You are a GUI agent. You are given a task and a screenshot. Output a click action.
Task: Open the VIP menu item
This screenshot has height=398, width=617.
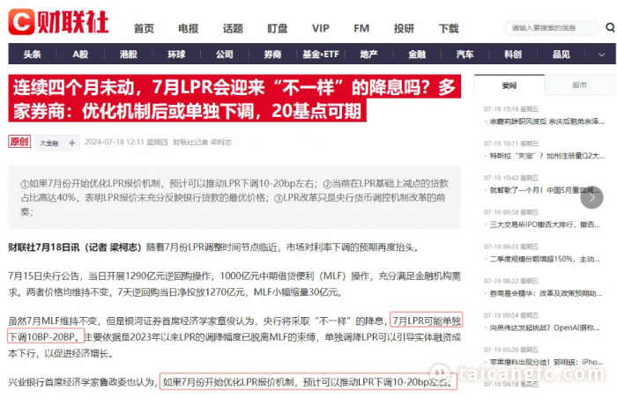(x=321, y=28)
